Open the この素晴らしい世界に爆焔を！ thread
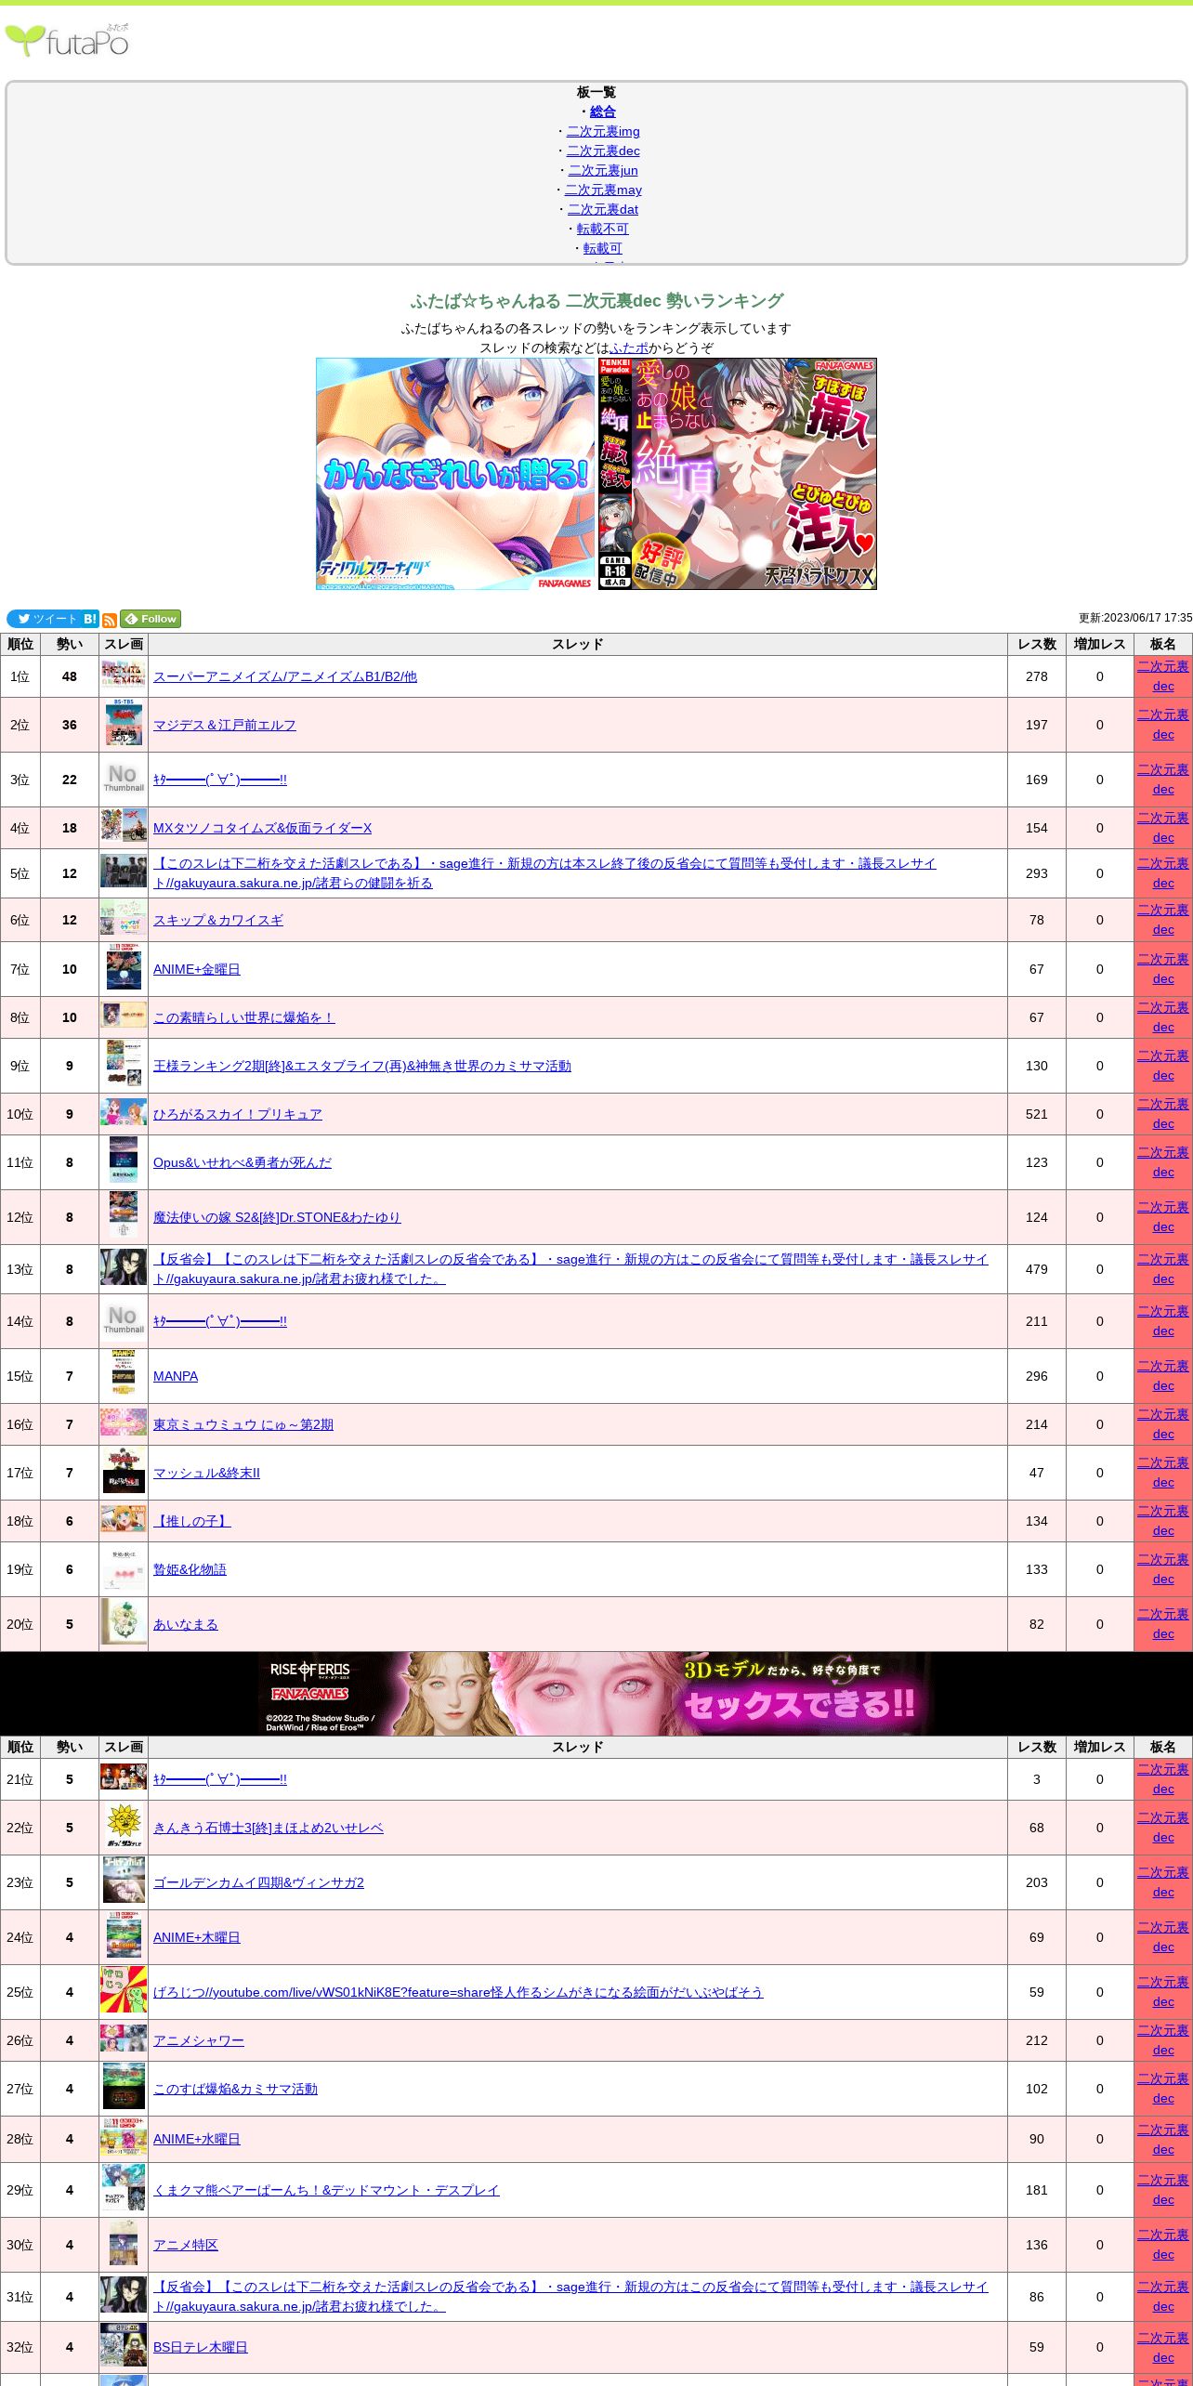 (244, 1017)
